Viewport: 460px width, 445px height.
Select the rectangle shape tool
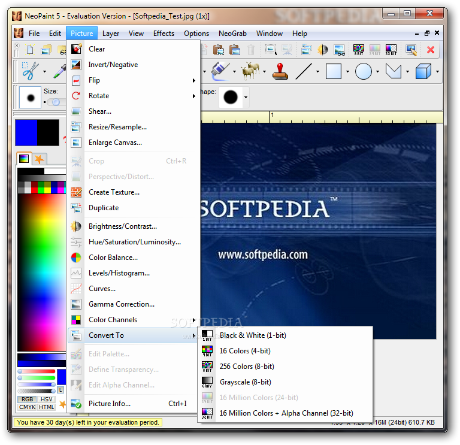tap(334, 71)
